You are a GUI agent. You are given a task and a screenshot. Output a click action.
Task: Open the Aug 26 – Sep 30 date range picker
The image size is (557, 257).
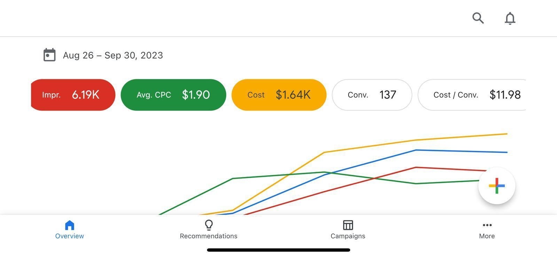pyautogui.click(x=113, y=55)
